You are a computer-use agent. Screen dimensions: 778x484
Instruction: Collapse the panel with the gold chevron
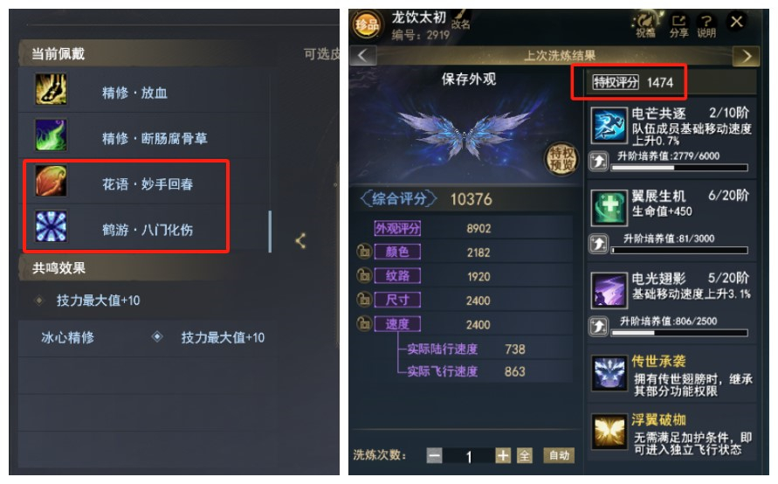pyautogui.click(x=300, y=241)
